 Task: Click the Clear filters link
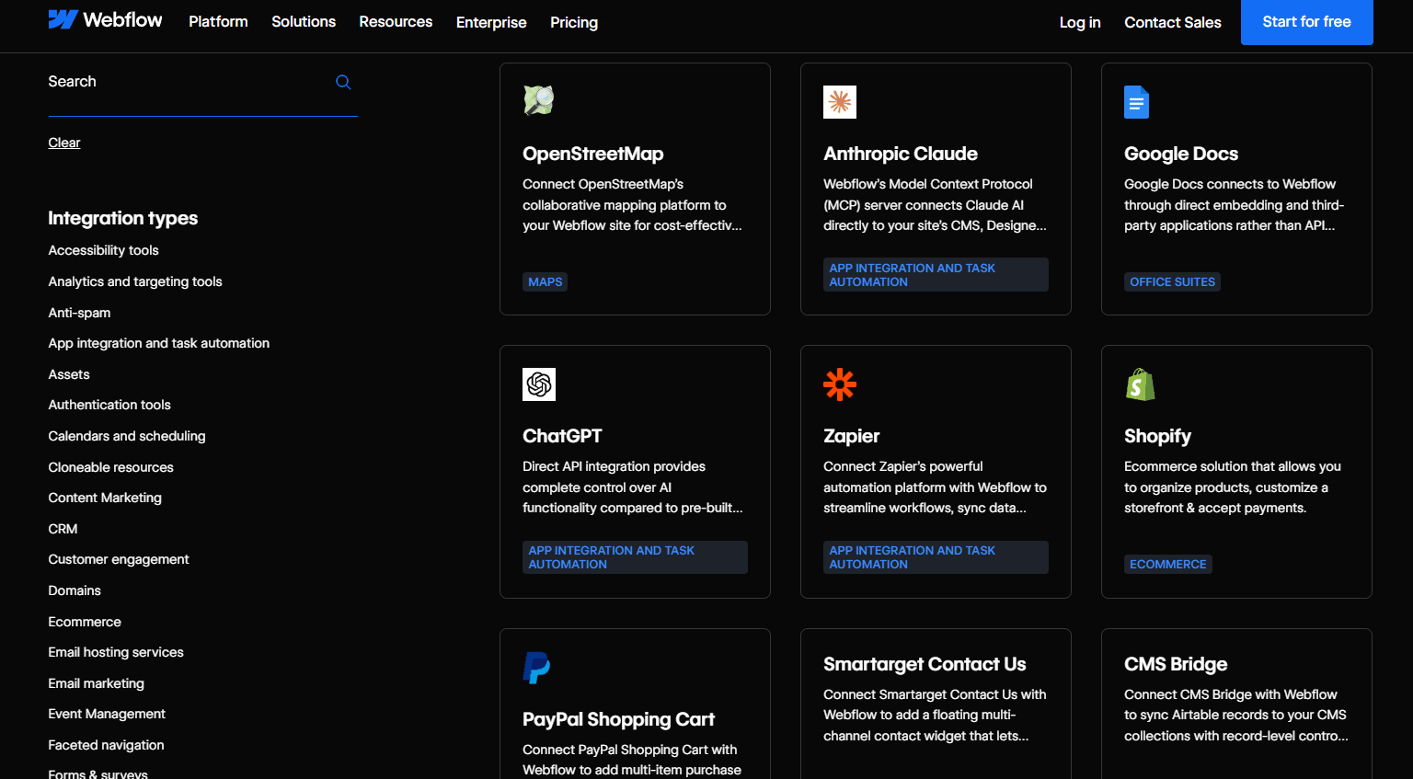[x=64, y=143]
